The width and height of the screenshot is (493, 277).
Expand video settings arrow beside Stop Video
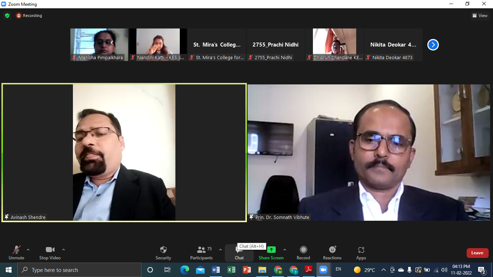tap(64, 249)
